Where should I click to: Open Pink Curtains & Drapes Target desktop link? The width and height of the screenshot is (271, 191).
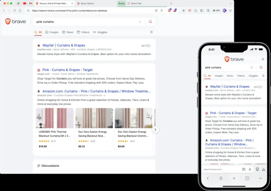(x=68, y=70)
